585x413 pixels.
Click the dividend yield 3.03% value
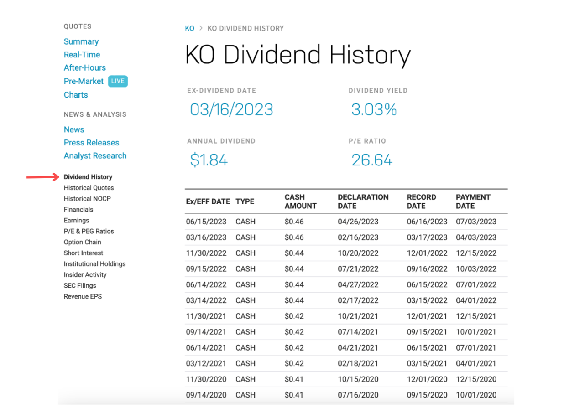[374, 109]
